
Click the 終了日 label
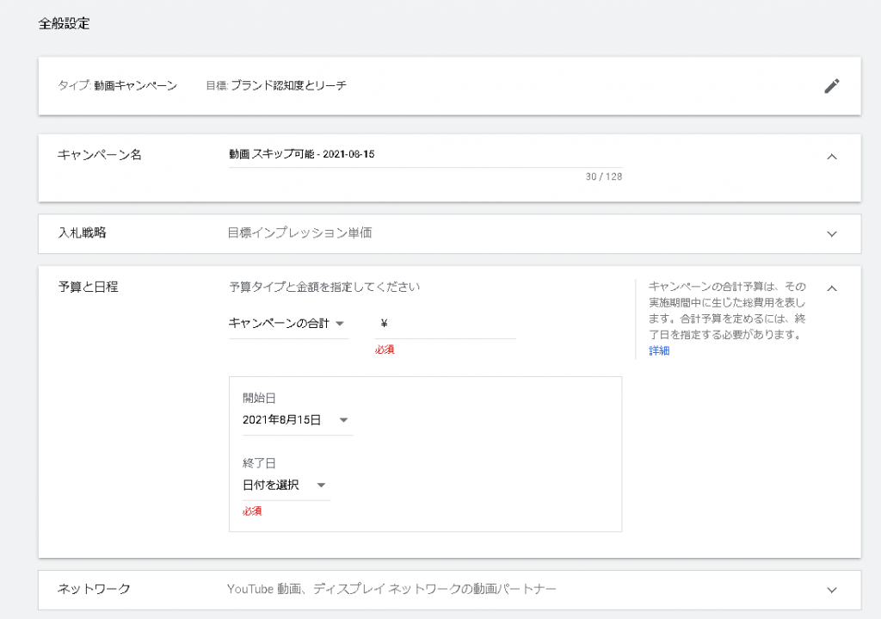pos(259,463)
